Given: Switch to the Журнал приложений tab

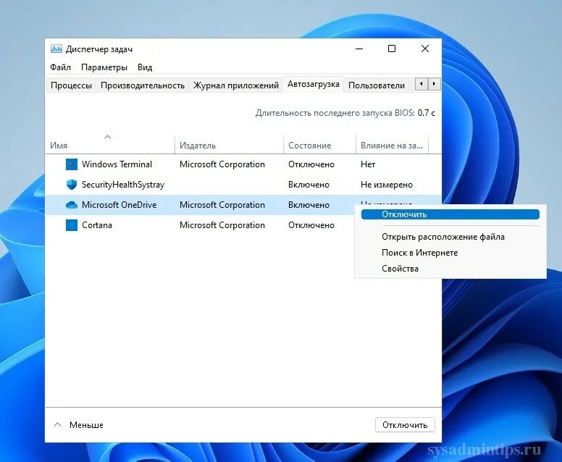Looking at the screenshot, I should (x=235, y=85).
